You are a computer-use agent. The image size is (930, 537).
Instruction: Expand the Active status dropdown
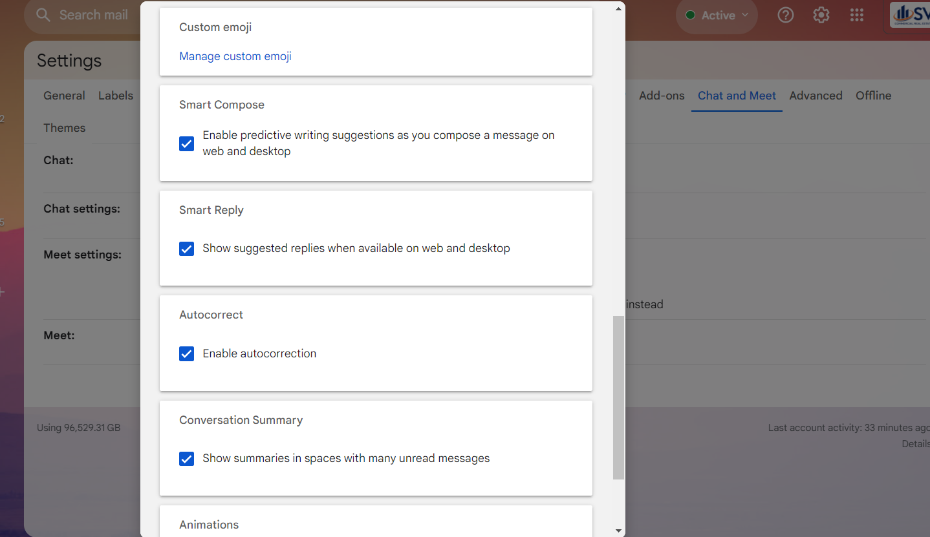[x=717, y=15]
